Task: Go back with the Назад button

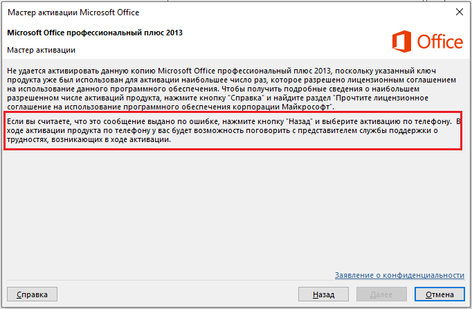Action: click(x=323, y=294)
